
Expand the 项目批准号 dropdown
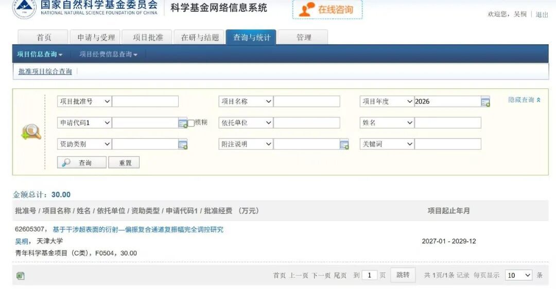[84, 101]
